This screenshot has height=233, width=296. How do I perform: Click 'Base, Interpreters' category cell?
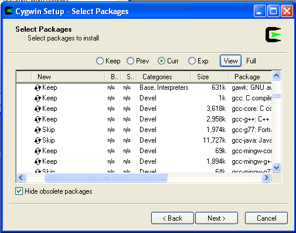(164, 87)
